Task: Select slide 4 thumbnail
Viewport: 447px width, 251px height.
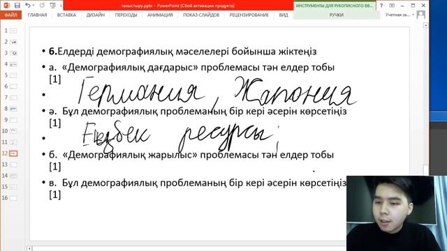Action: [x=13, y=64]
